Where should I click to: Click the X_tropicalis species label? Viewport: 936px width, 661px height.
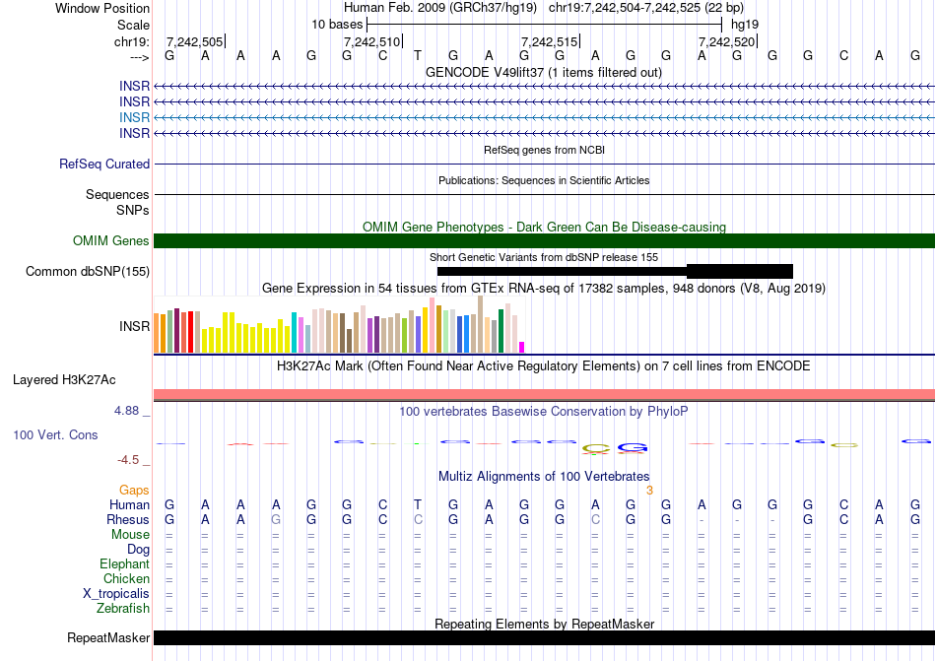click(x=116, y=593)
